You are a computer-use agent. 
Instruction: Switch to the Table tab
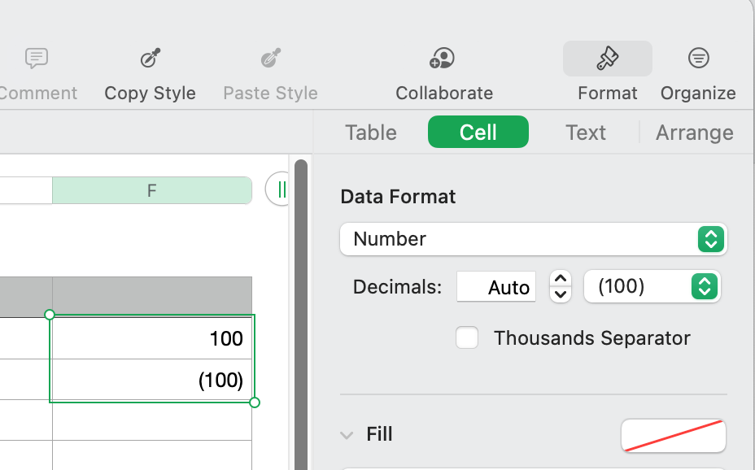(x=371, y=133)
